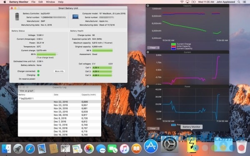Click the Wi-Fi status icon
This screenshot has width=250, height=156.
[x=182, y=2]
